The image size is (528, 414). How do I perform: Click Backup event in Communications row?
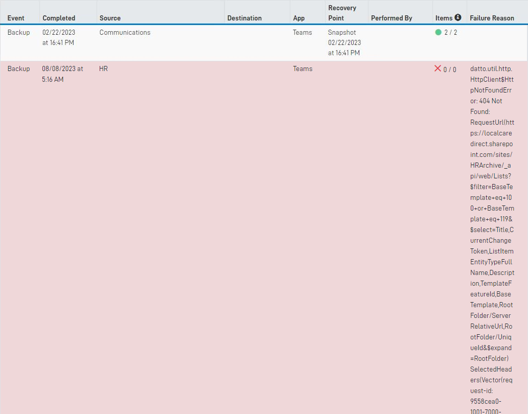click(18, 32)
